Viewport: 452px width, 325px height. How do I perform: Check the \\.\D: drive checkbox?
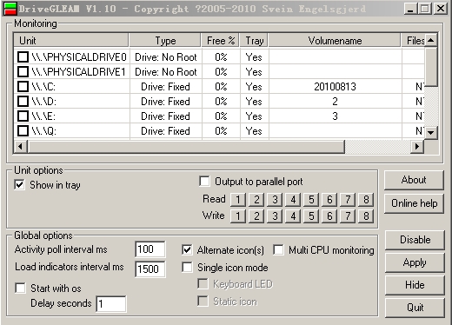point(23,101)
